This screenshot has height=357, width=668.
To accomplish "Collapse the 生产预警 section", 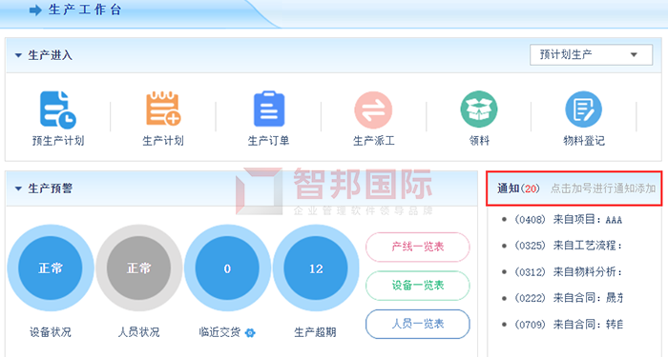I will [18, 188].
